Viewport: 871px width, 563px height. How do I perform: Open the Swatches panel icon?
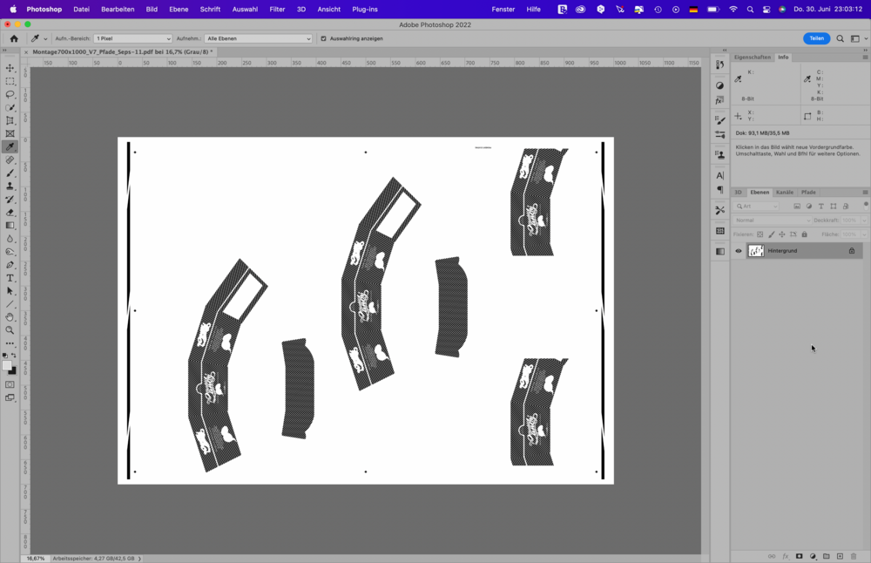[720, 231]
